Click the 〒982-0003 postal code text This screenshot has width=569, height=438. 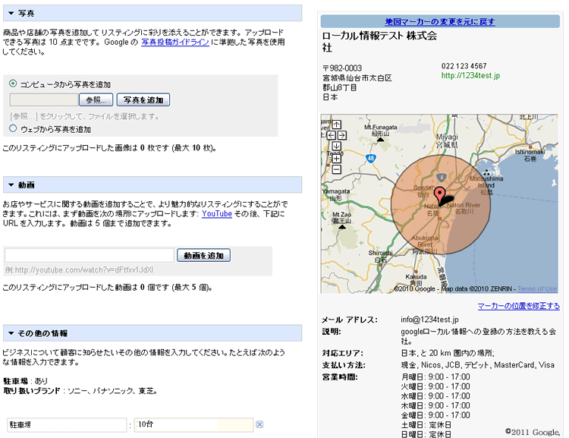(342, 68)
